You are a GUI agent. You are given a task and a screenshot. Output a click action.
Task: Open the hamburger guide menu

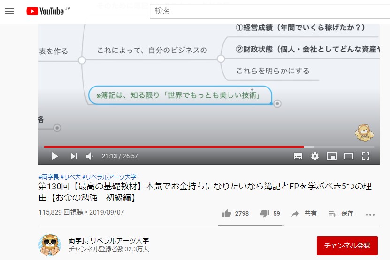pos(9,11)
